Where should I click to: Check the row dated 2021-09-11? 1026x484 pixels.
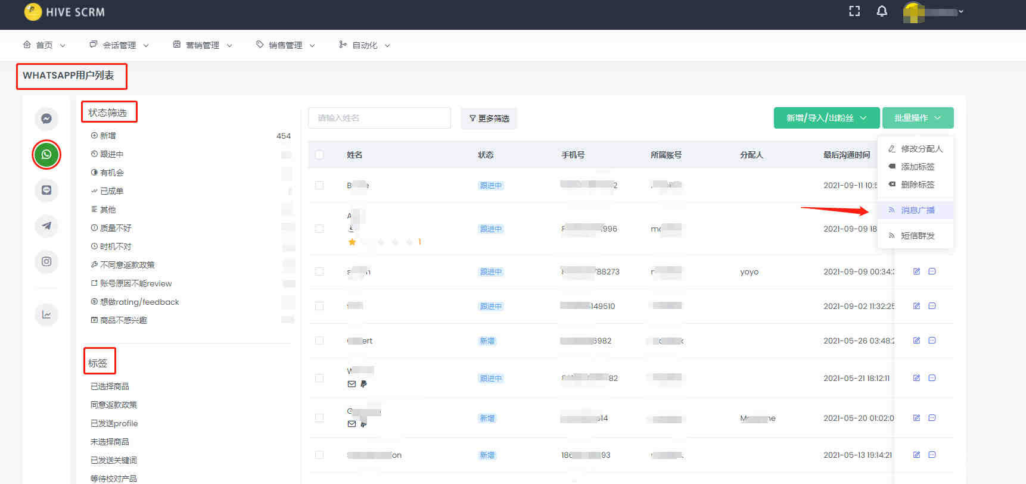click(319, 186)
